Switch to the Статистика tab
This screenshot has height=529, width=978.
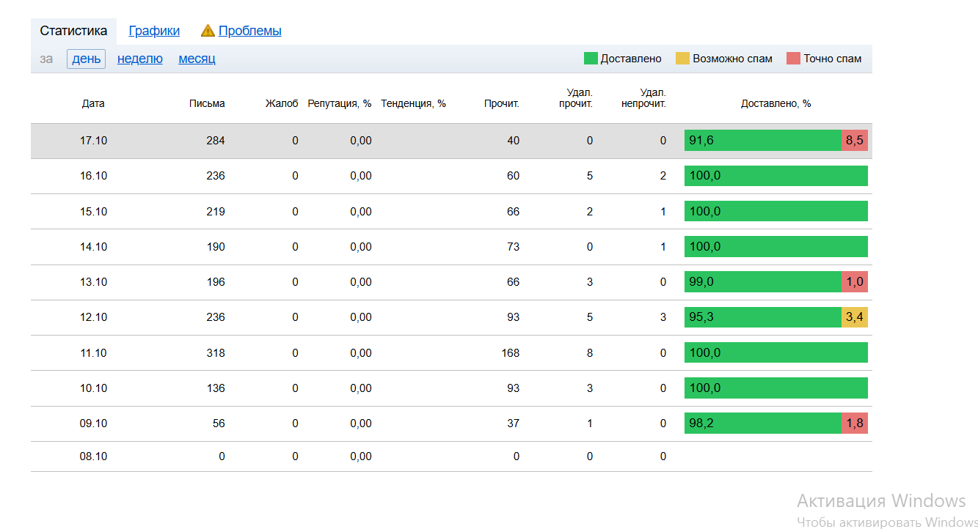coord(73,31)
